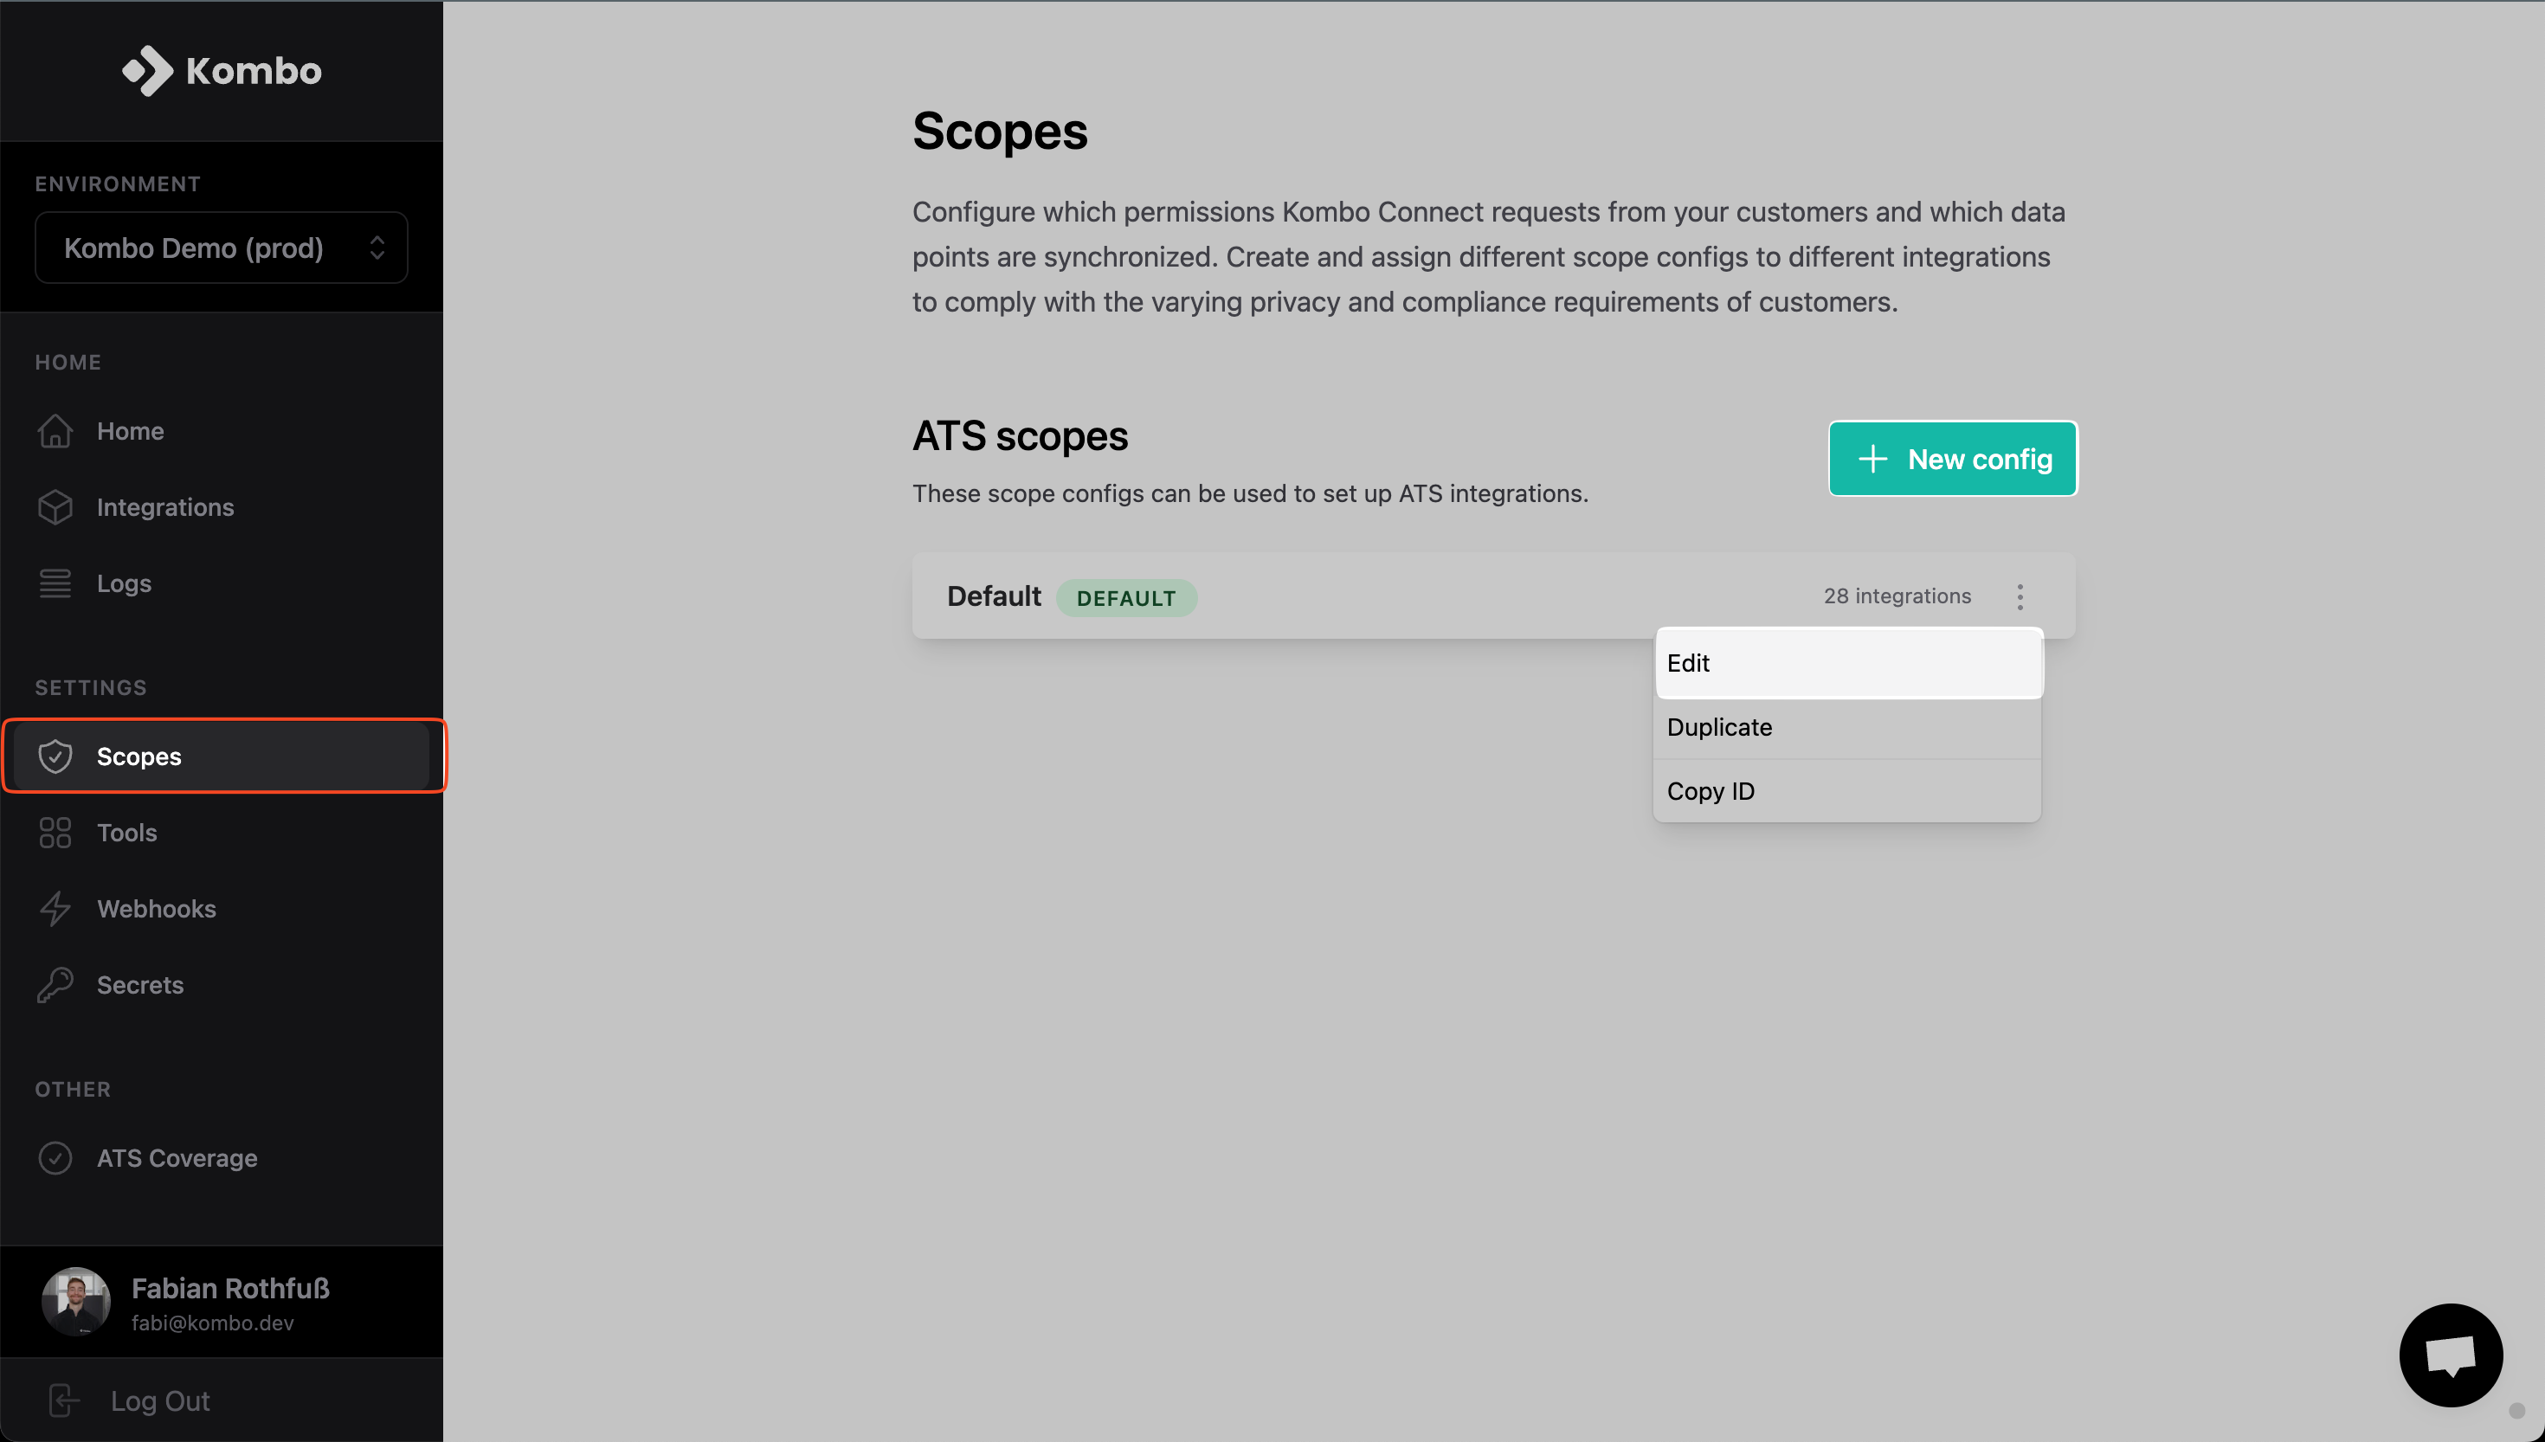
Task: Click the Kombo wordmark text
Action: [x=254, y=71]
